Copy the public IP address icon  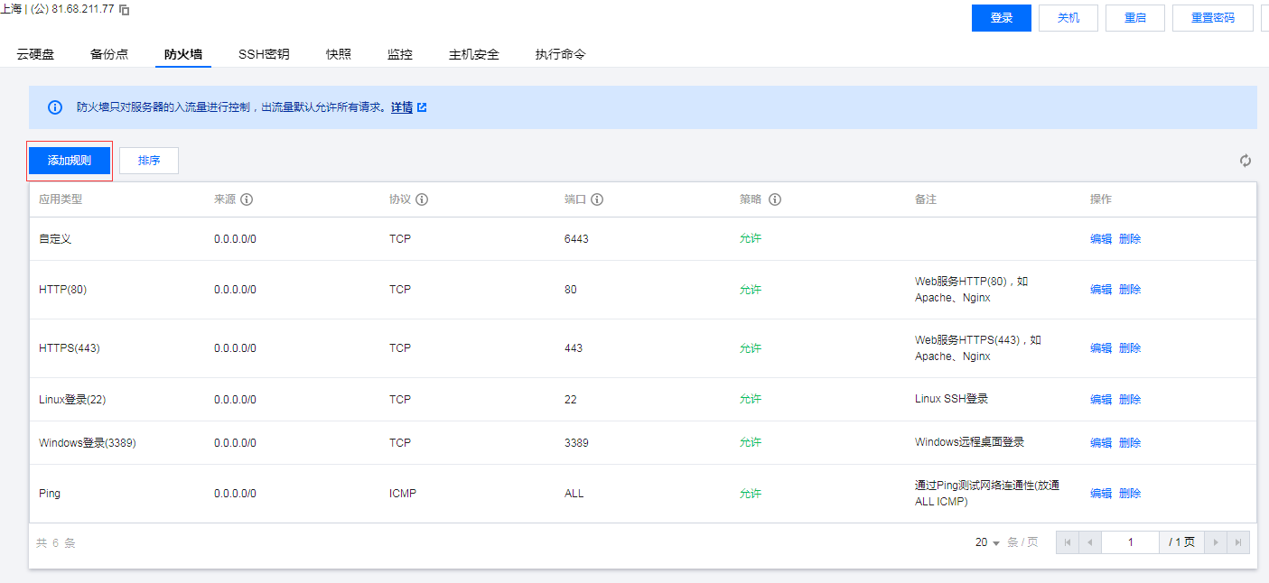(125, 10)
